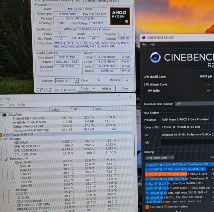214x212 pixels.
Task: Collapse the Voltages tree node
Action: coord(1,139)
